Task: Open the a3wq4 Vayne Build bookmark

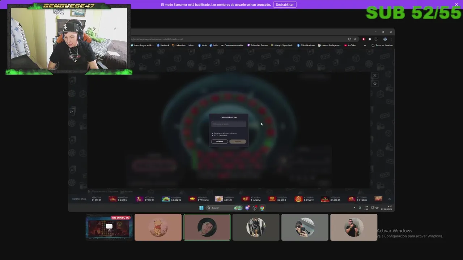Action: tap(283, 45)
